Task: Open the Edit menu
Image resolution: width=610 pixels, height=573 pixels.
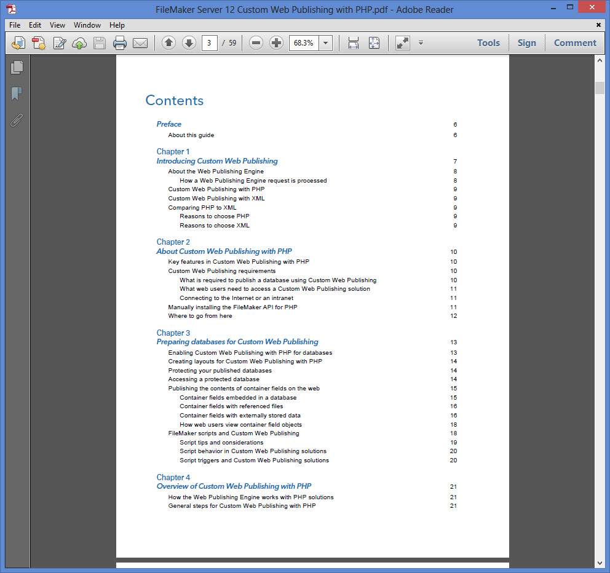Action: click(x=34, y=25)
